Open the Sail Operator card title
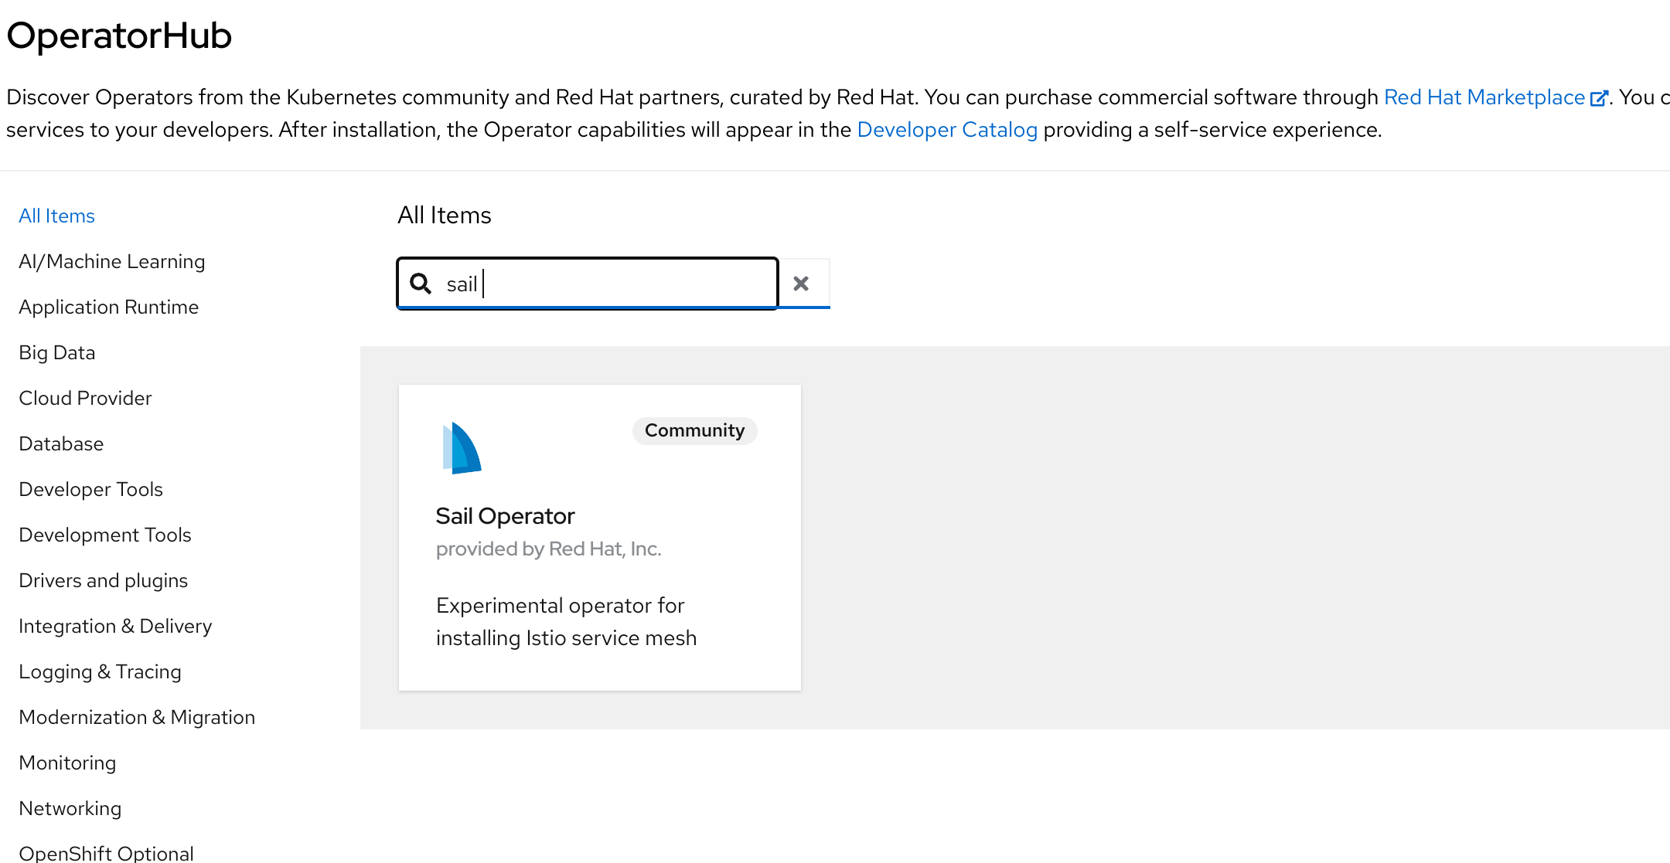Screen dimensions: 1670x863 coord(505,516)
